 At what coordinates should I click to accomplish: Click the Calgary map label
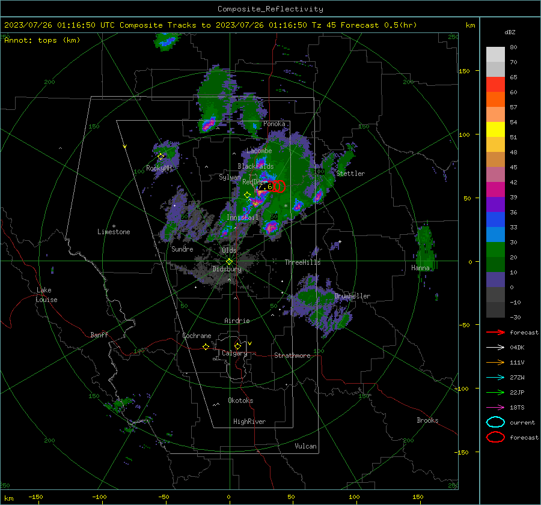(x=234, y=353)
